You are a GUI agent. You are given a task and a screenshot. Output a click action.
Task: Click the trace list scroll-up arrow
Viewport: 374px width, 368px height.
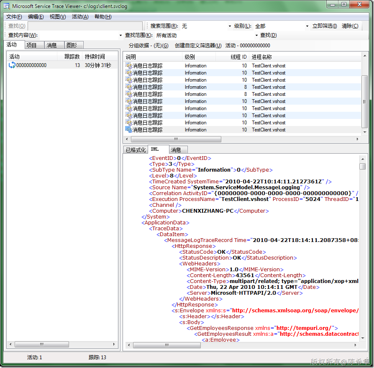(365, 56)
